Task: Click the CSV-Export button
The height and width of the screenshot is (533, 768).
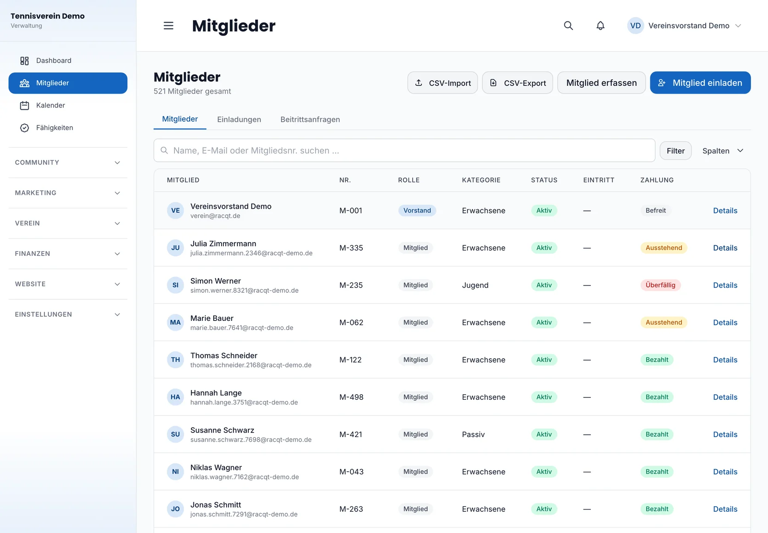Action: [517, 83]
